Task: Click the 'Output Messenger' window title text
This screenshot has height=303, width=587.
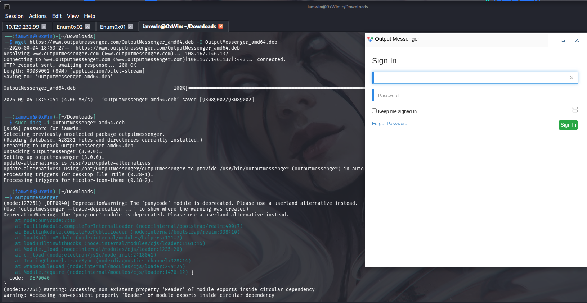Action: pos(397,39)
